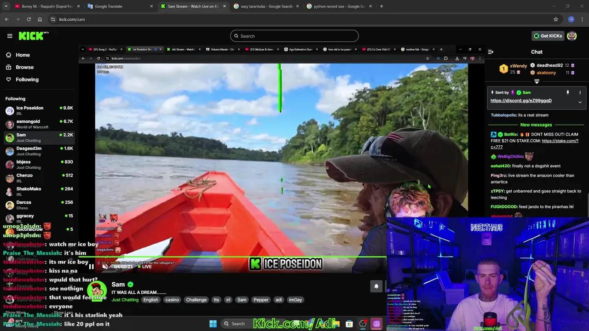Viewport: 589px width, 331px height.
Task: Toggle notifications with the bell icon
Action: pyautogui.click(x=376, y=286)
